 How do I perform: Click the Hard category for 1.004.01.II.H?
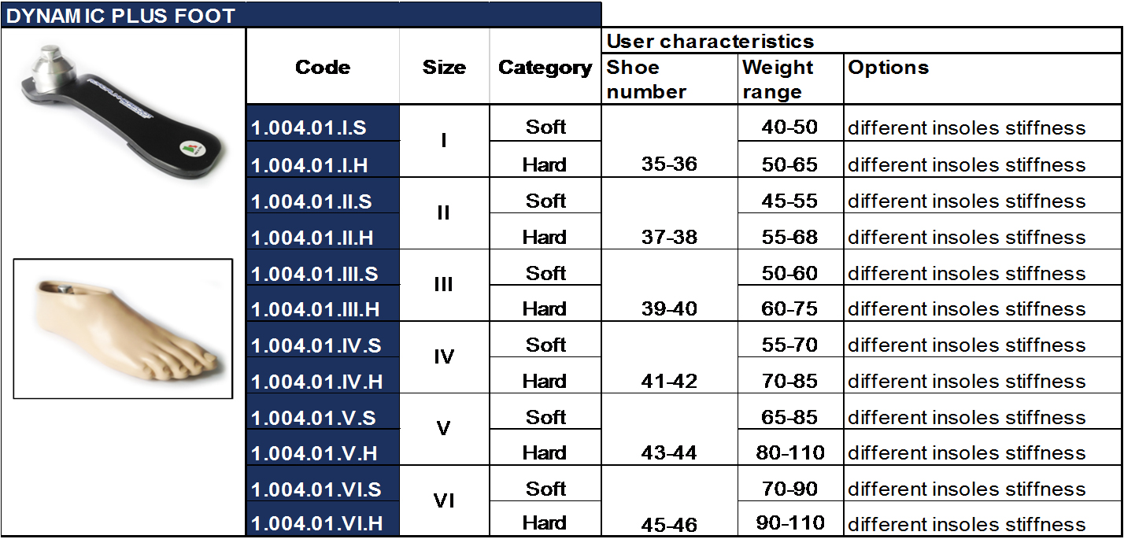545,237
